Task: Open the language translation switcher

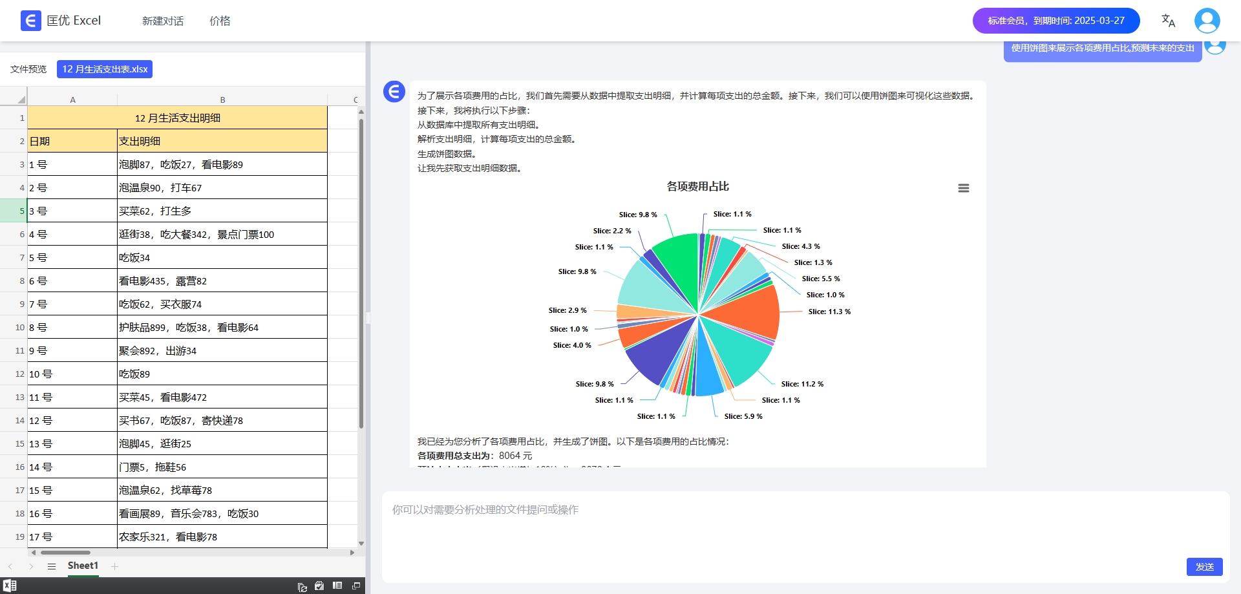Action: pos(1168,21)
